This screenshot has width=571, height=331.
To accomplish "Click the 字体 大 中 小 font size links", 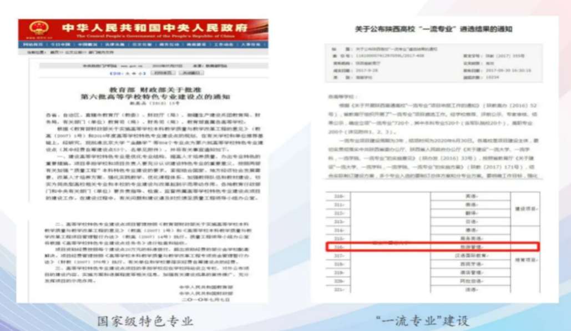I will [x=128, y=74].
